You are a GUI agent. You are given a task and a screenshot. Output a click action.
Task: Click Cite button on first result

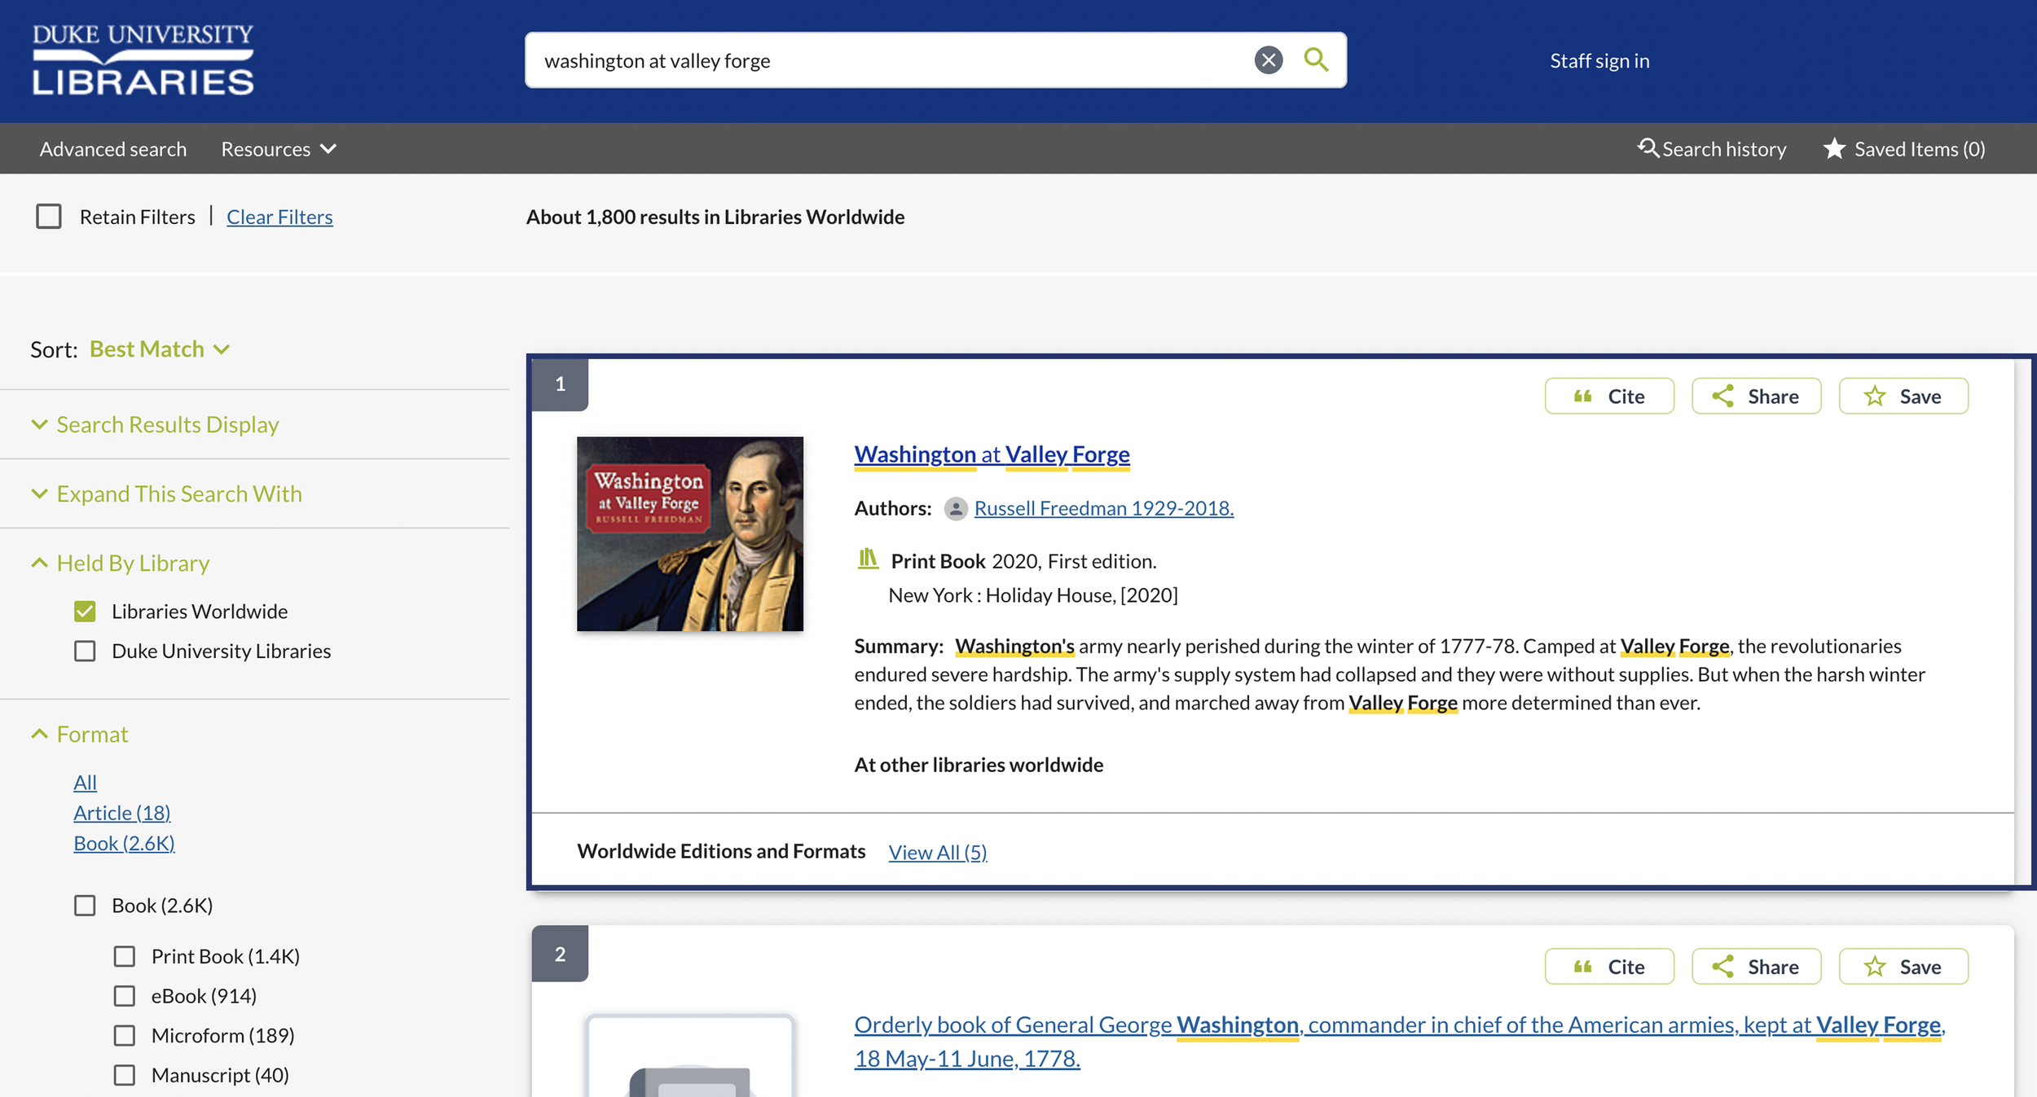(x=1608, y=397)
